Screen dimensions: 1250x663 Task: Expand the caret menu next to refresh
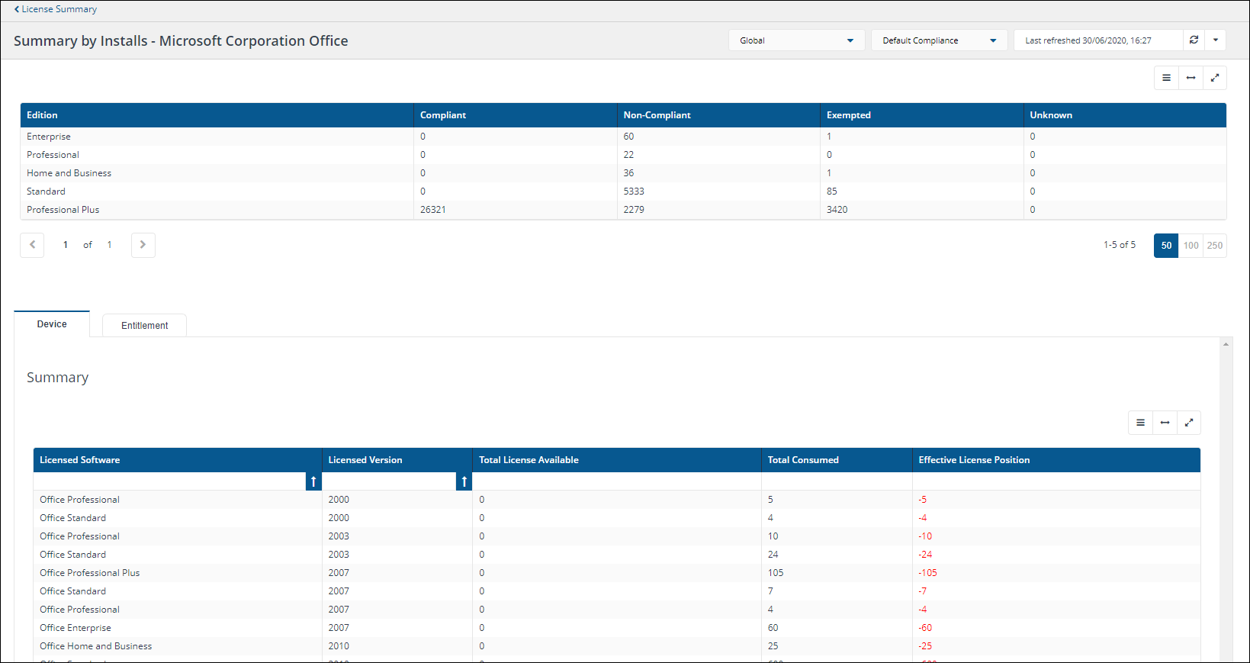[x=1216, y=40]
